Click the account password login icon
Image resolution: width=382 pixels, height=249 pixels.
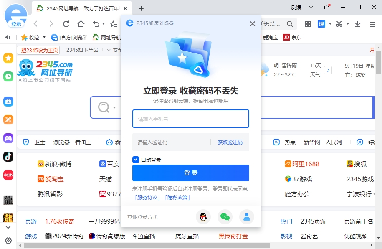[x=247, y=217]
